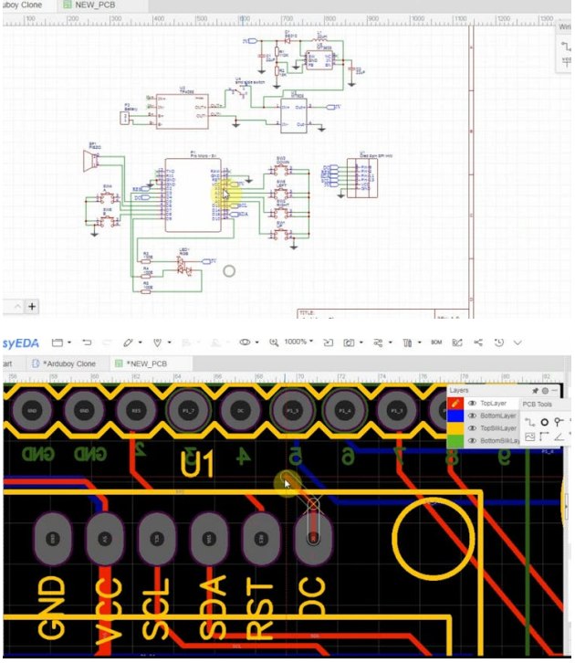Select the Pad tool in PCB Tools
Screen dimensions: 575x663
pos(546,422)
